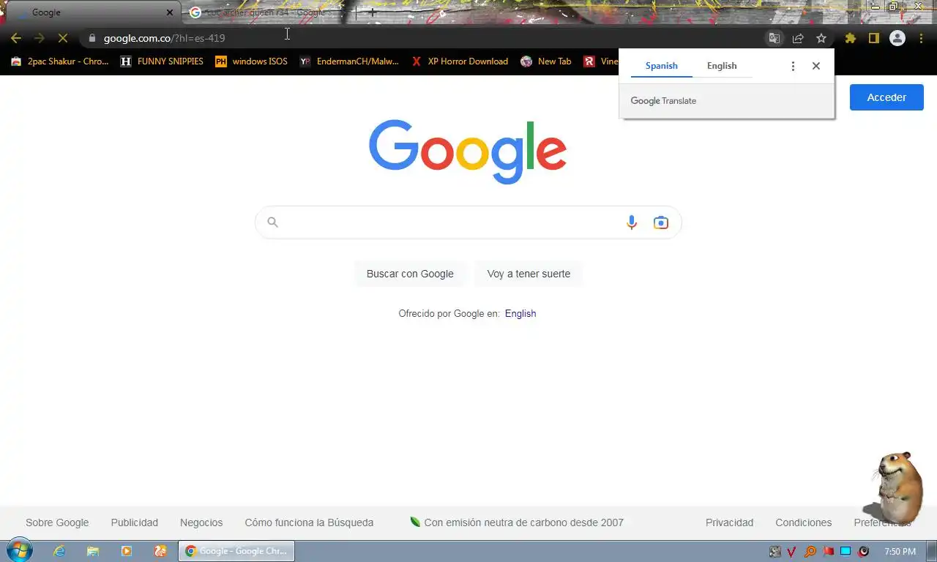Viewport: 937px width, 562px height.
Task: Open Translate popup options menu
Action: click(792, 66)
